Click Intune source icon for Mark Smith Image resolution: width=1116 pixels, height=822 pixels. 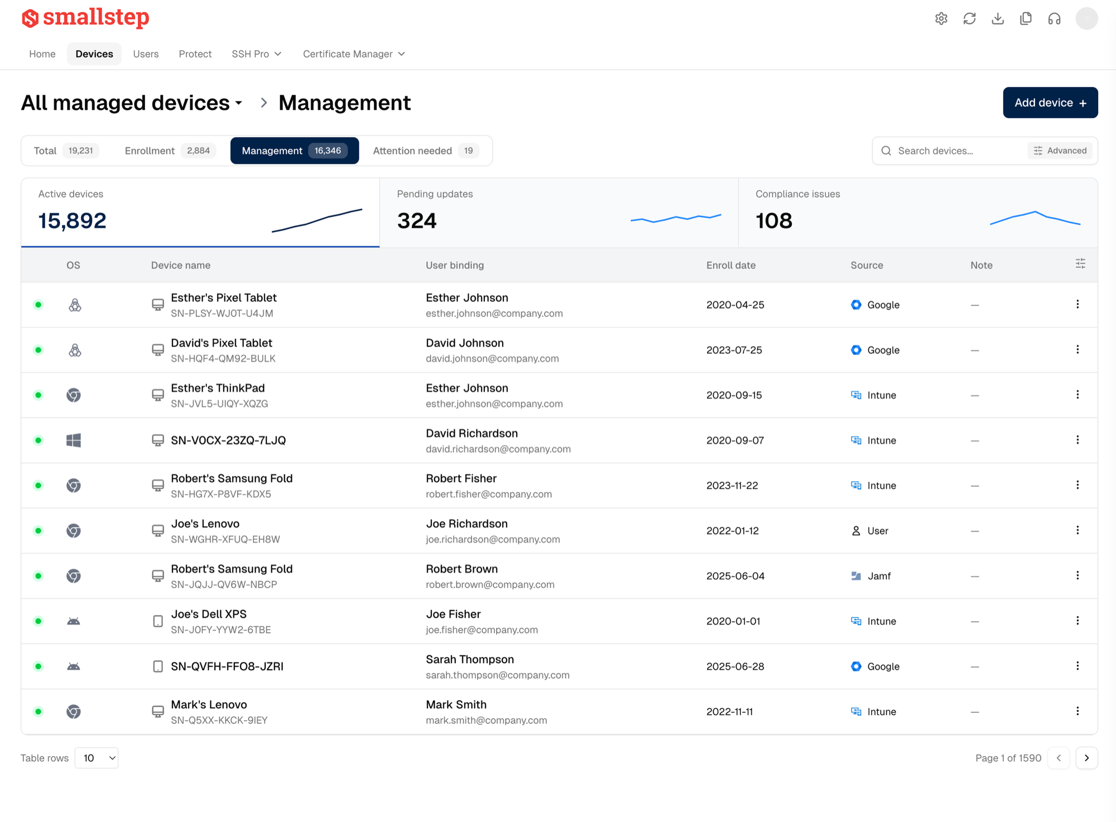(x=856, y=712)
